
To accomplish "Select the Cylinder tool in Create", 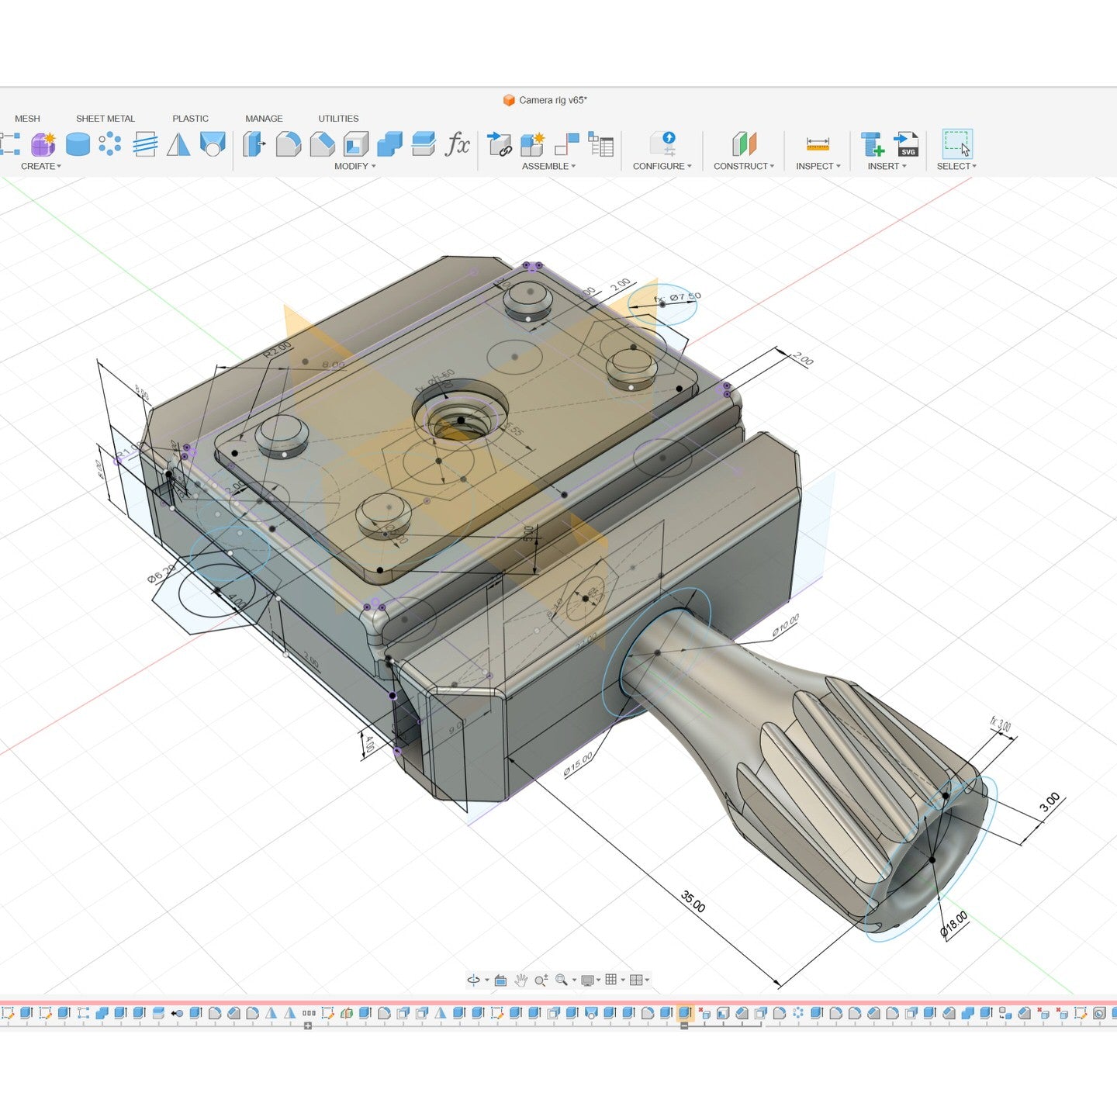I will [78, 144].
